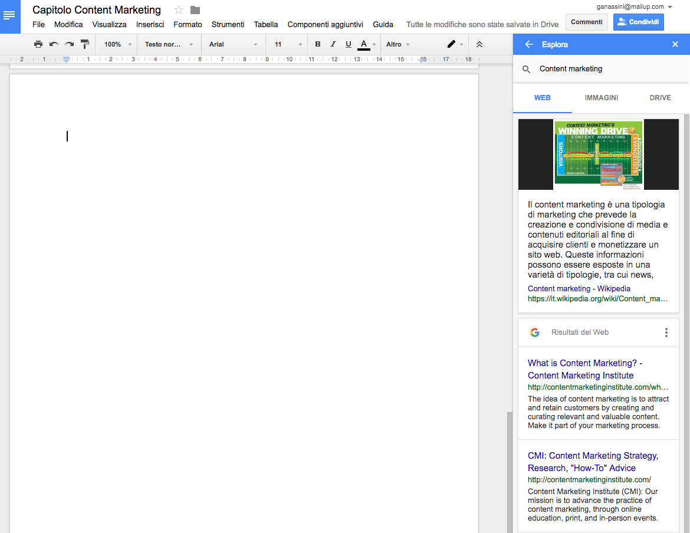This screenshot has height=533, width=690.
Task: Click the print icon in toolbar
Action: click(x=38, y=44)
